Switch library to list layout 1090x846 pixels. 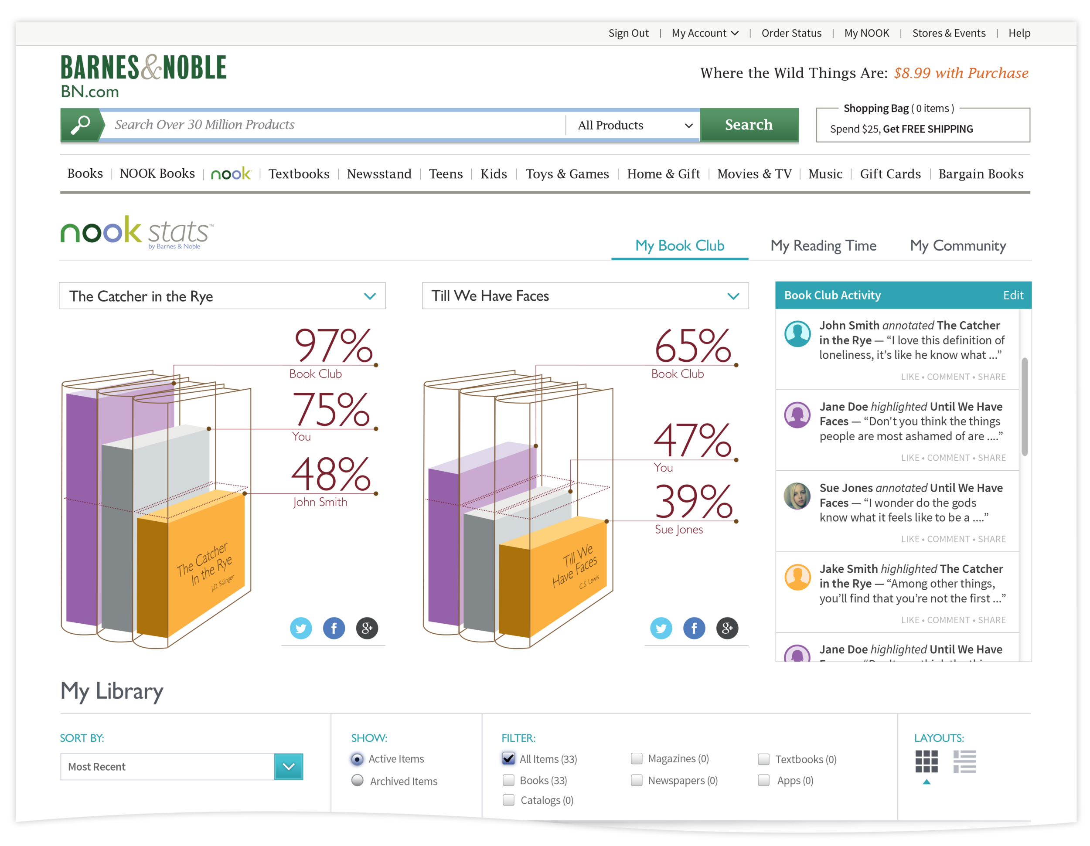point(964,762)
